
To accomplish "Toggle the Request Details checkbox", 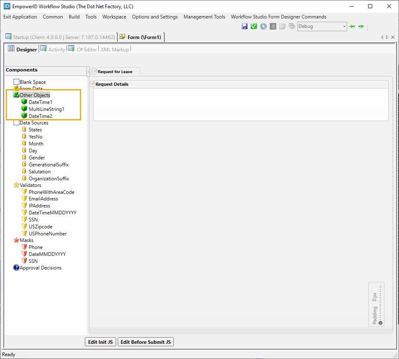I will coord(93,84).
